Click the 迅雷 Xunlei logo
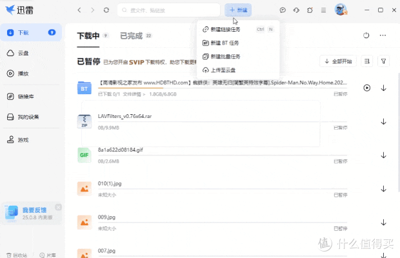This screenshot has width=400, height=258. 19,10
